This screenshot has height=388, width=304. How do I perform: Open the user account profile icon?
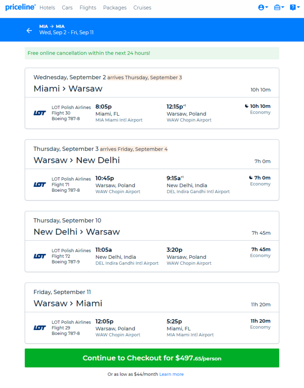coord(261,8)
